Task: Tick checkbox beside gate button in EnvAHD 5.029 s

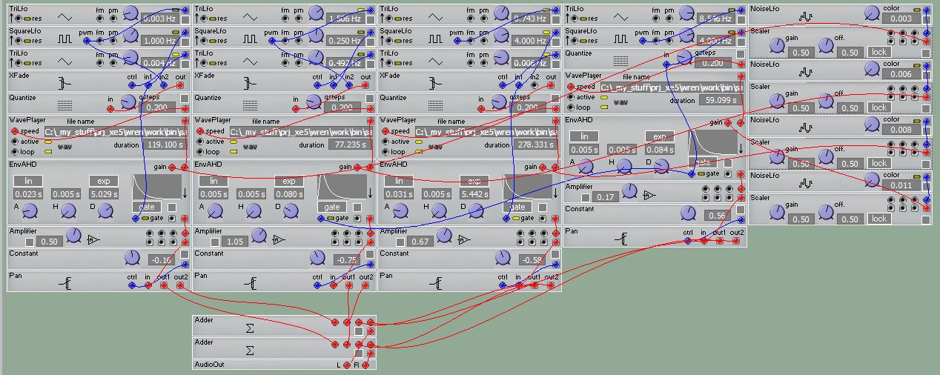Action: coord(171,207)
